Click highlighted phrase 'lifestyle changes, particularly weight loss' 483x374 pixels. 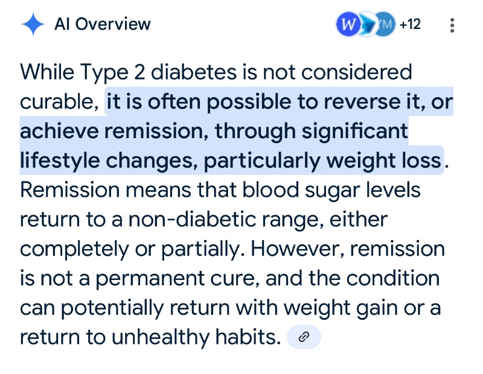tap(231, 161)
